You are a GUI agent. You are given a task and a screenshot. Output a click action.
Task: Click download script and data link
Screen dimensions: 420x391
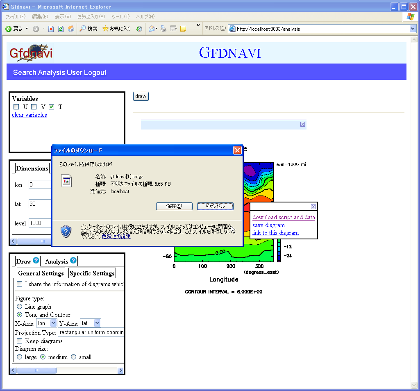tap(284, 217)
